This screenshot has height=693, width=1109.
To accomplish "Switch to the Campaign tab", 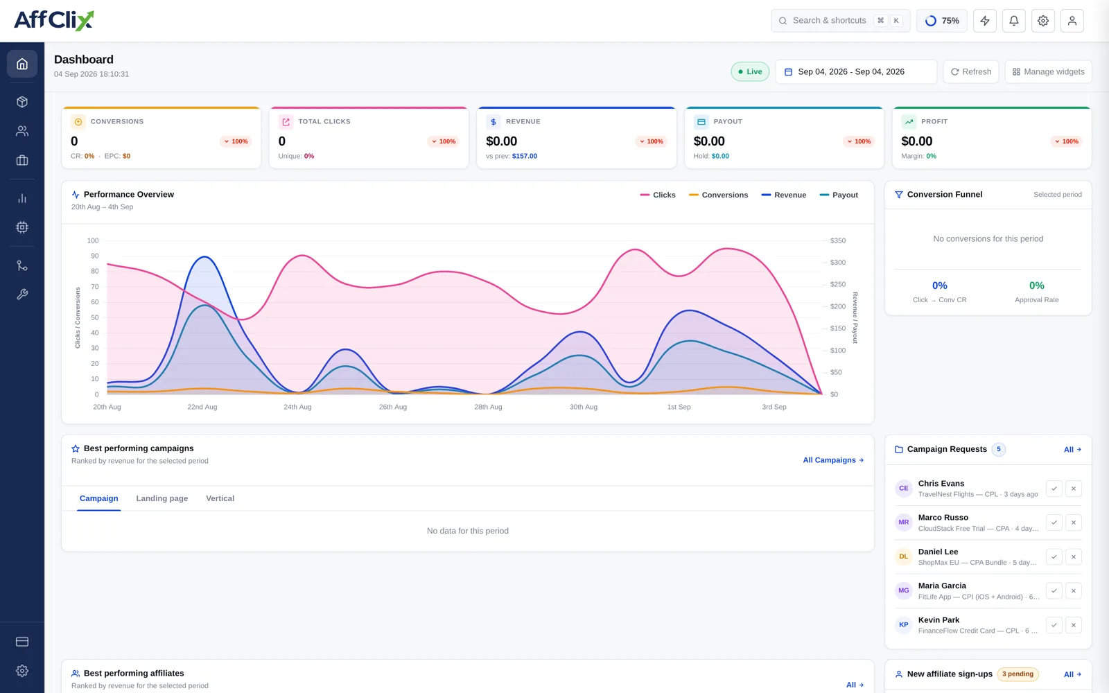I will pyautogui.click(x=99, y=498).
